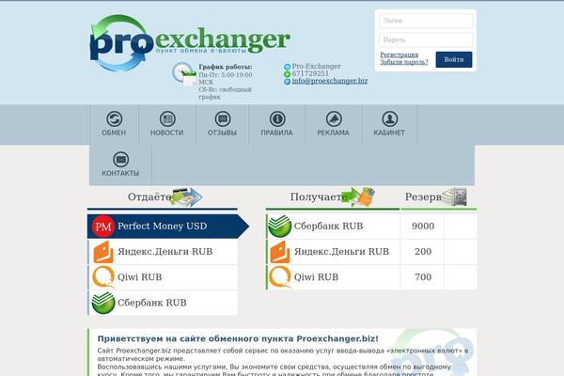Screen dimensions: 564x376
Task: Go to the РЕКЛАМА menu item
Action: (x=334, y=124)
